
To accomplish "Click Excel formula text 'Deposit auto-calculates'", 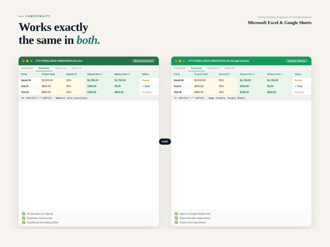I will click(71, 98).
